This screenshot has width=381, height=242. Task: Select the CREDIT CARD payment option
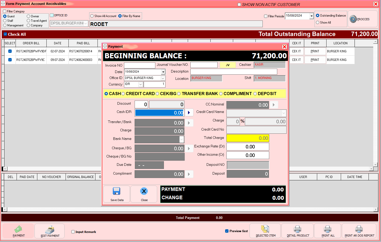[123, 94]
